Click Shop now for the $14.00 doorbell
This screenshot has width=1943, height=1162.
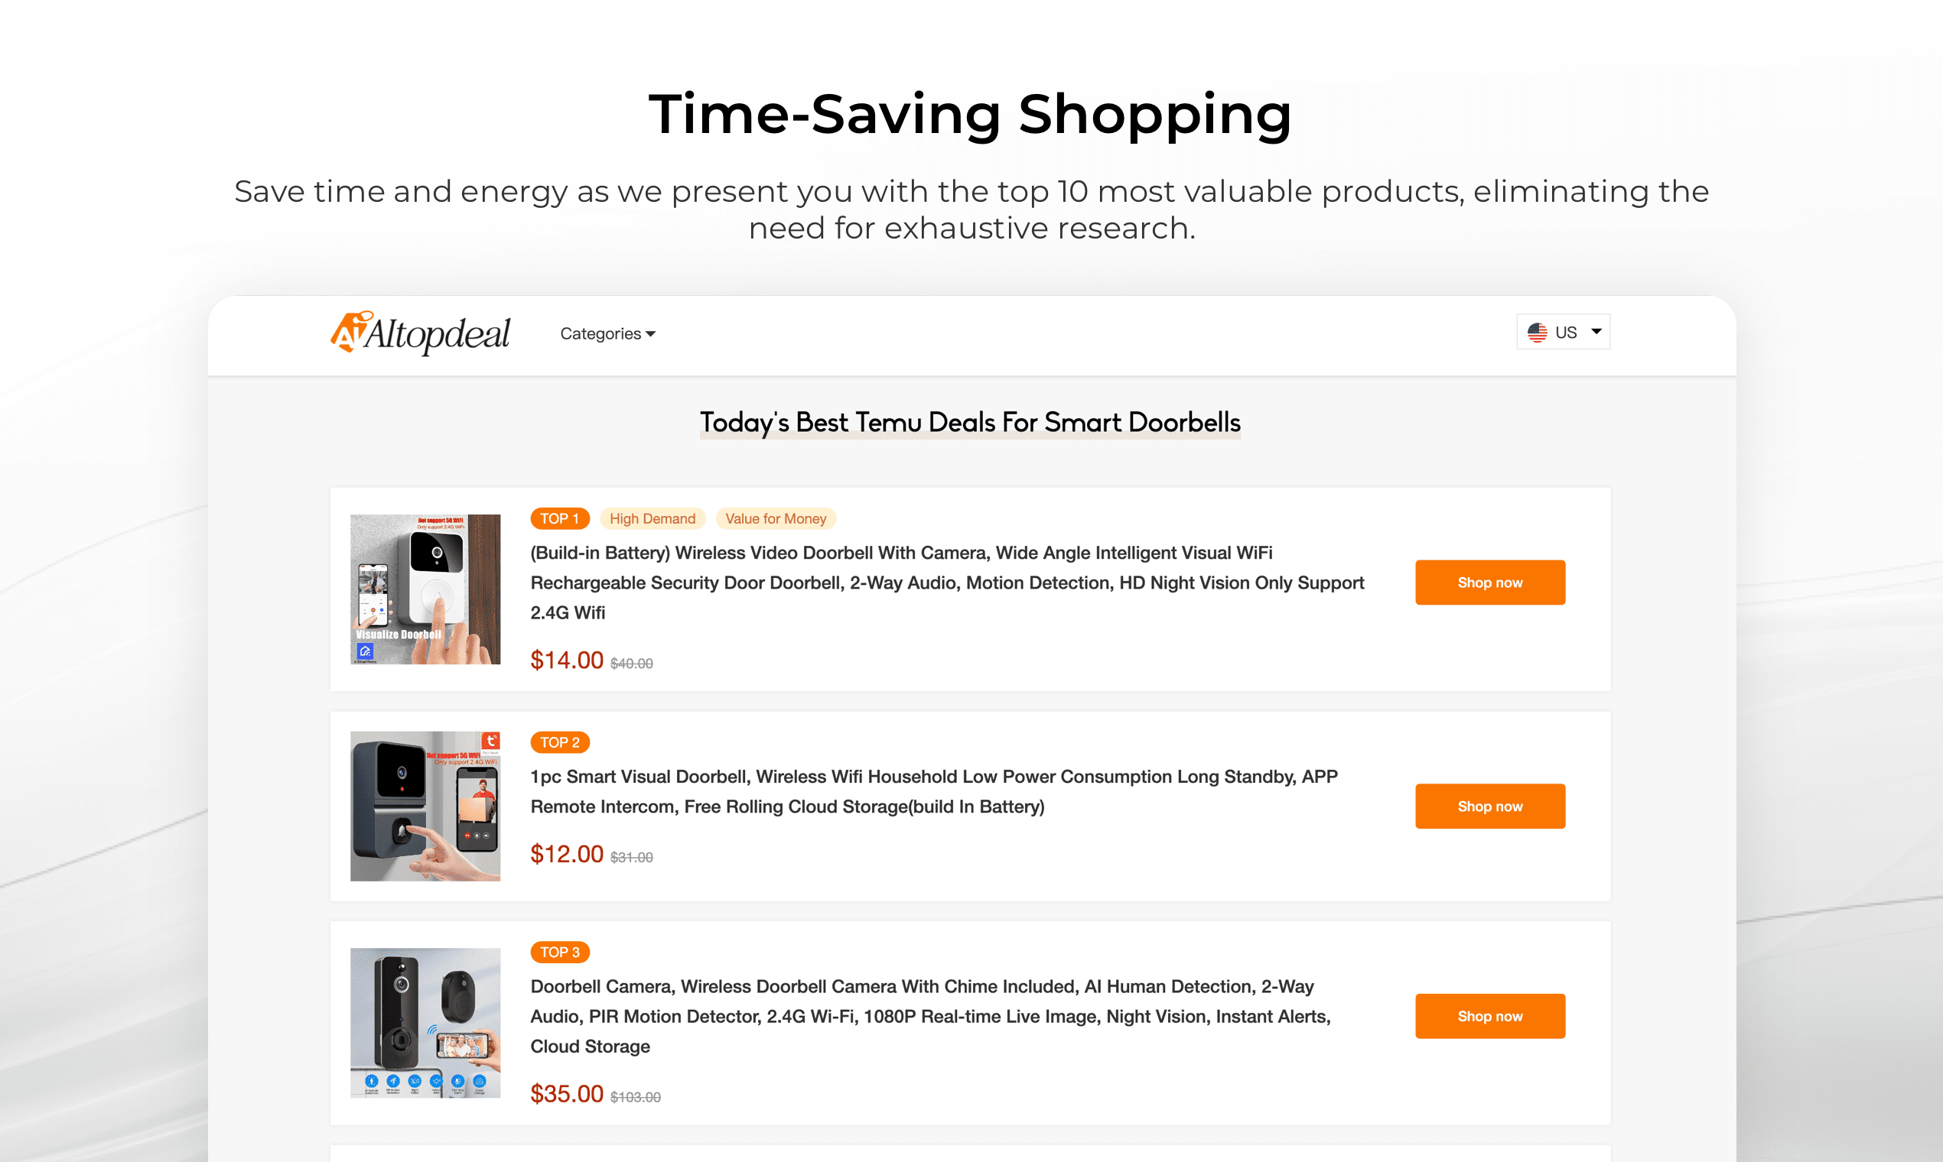[x=1490, y=582]
